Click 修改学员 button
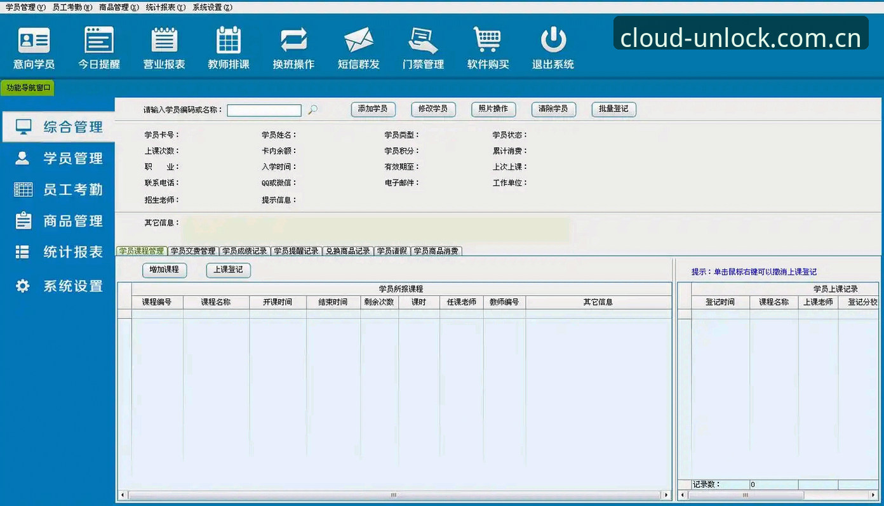The image size is (884, 506). point(433,109)
